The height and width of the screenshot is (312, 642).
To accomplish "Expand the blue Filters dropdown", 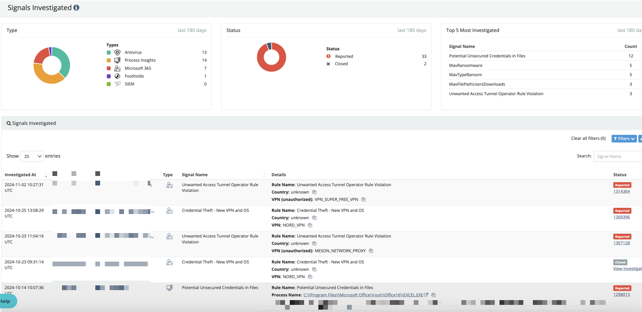I will (623, 138).
